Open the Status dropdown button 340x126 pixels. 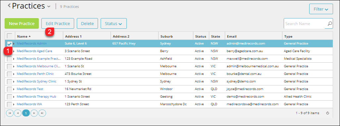tap(114, 23)
